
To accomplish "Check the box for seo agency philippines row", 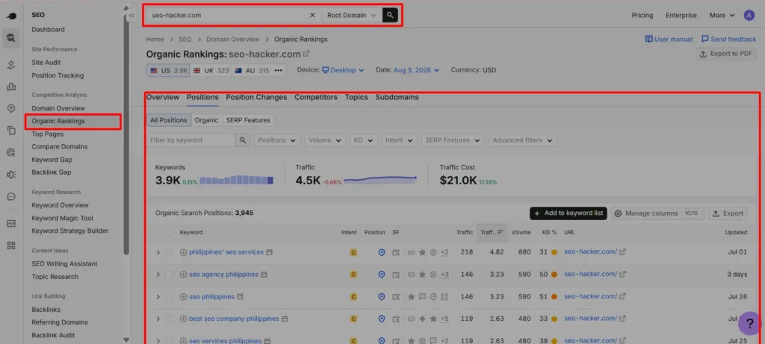I will (x=169, y=275).
